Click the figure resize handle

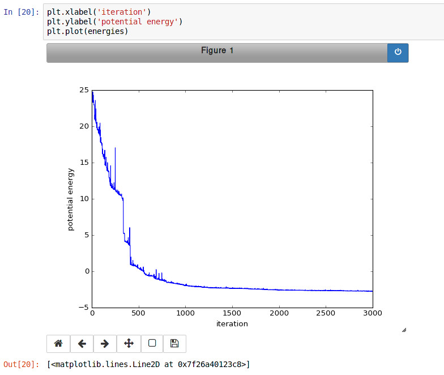pyautogui.click(x=404, y=330)
